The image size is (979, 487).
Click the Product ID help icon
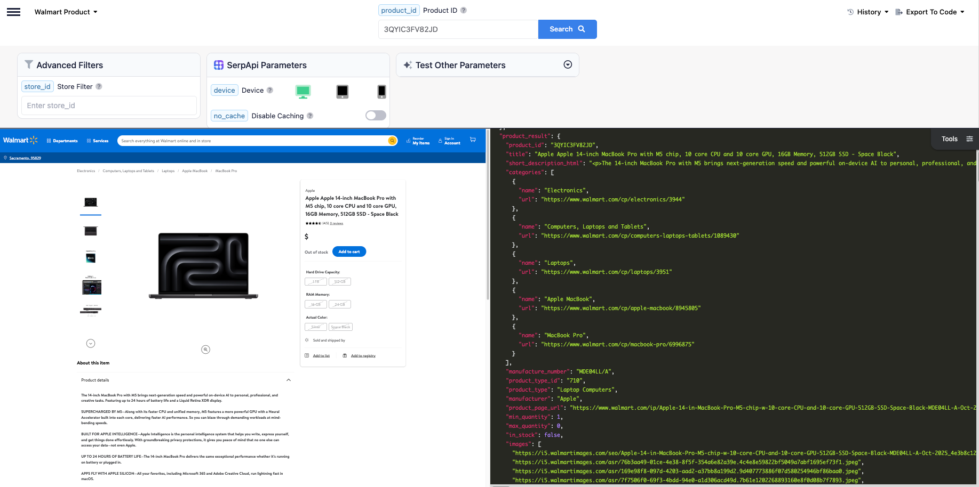[x=464, y=10]
